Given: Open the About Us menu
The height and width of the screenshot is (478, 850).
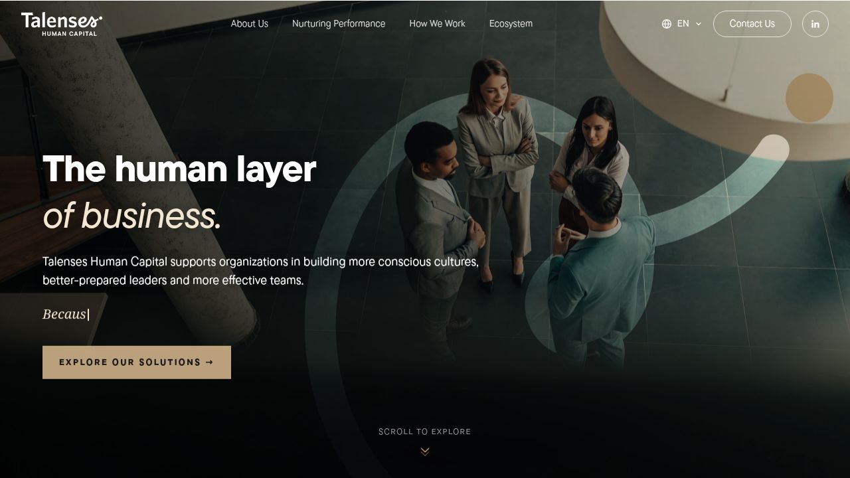Looking at the screenshot, I should [250, 24].
